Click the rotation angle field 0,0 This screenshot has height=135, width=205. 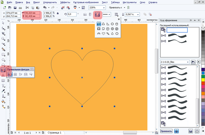72,14
